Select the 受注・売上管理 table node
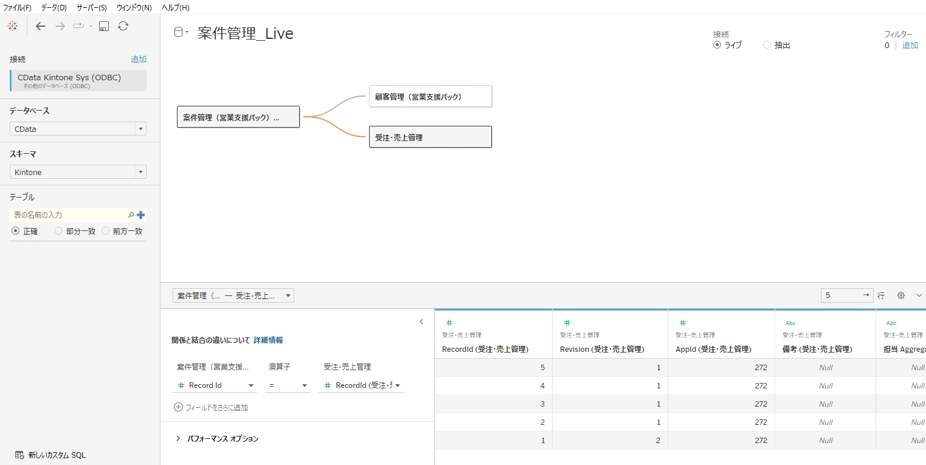 coord(430,137)
